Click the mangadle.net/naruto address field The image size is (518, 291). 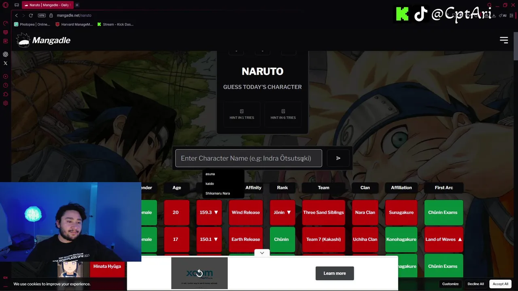[x=74, y=15]
